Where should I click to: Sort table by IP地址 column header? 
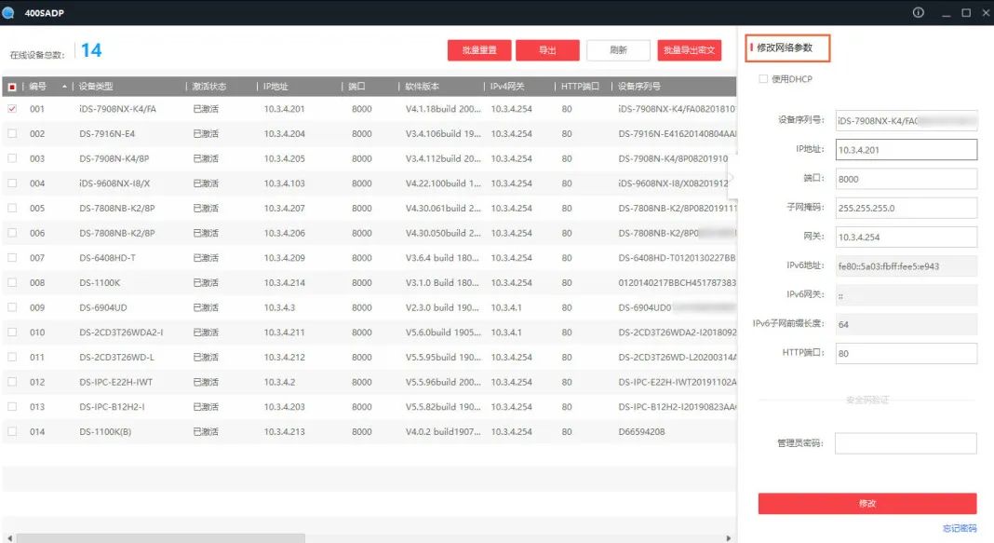pyautogui.click(x=277, y=87)
